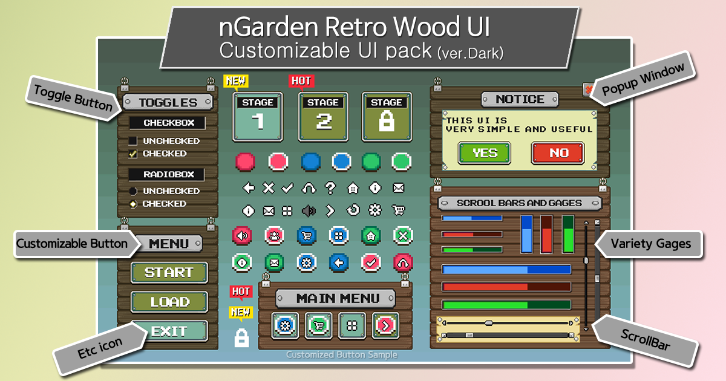Screen dimensions: 726x381
Task: Select the Stage 2 panel
Action: pyautogui.click(x=323, y=116)
